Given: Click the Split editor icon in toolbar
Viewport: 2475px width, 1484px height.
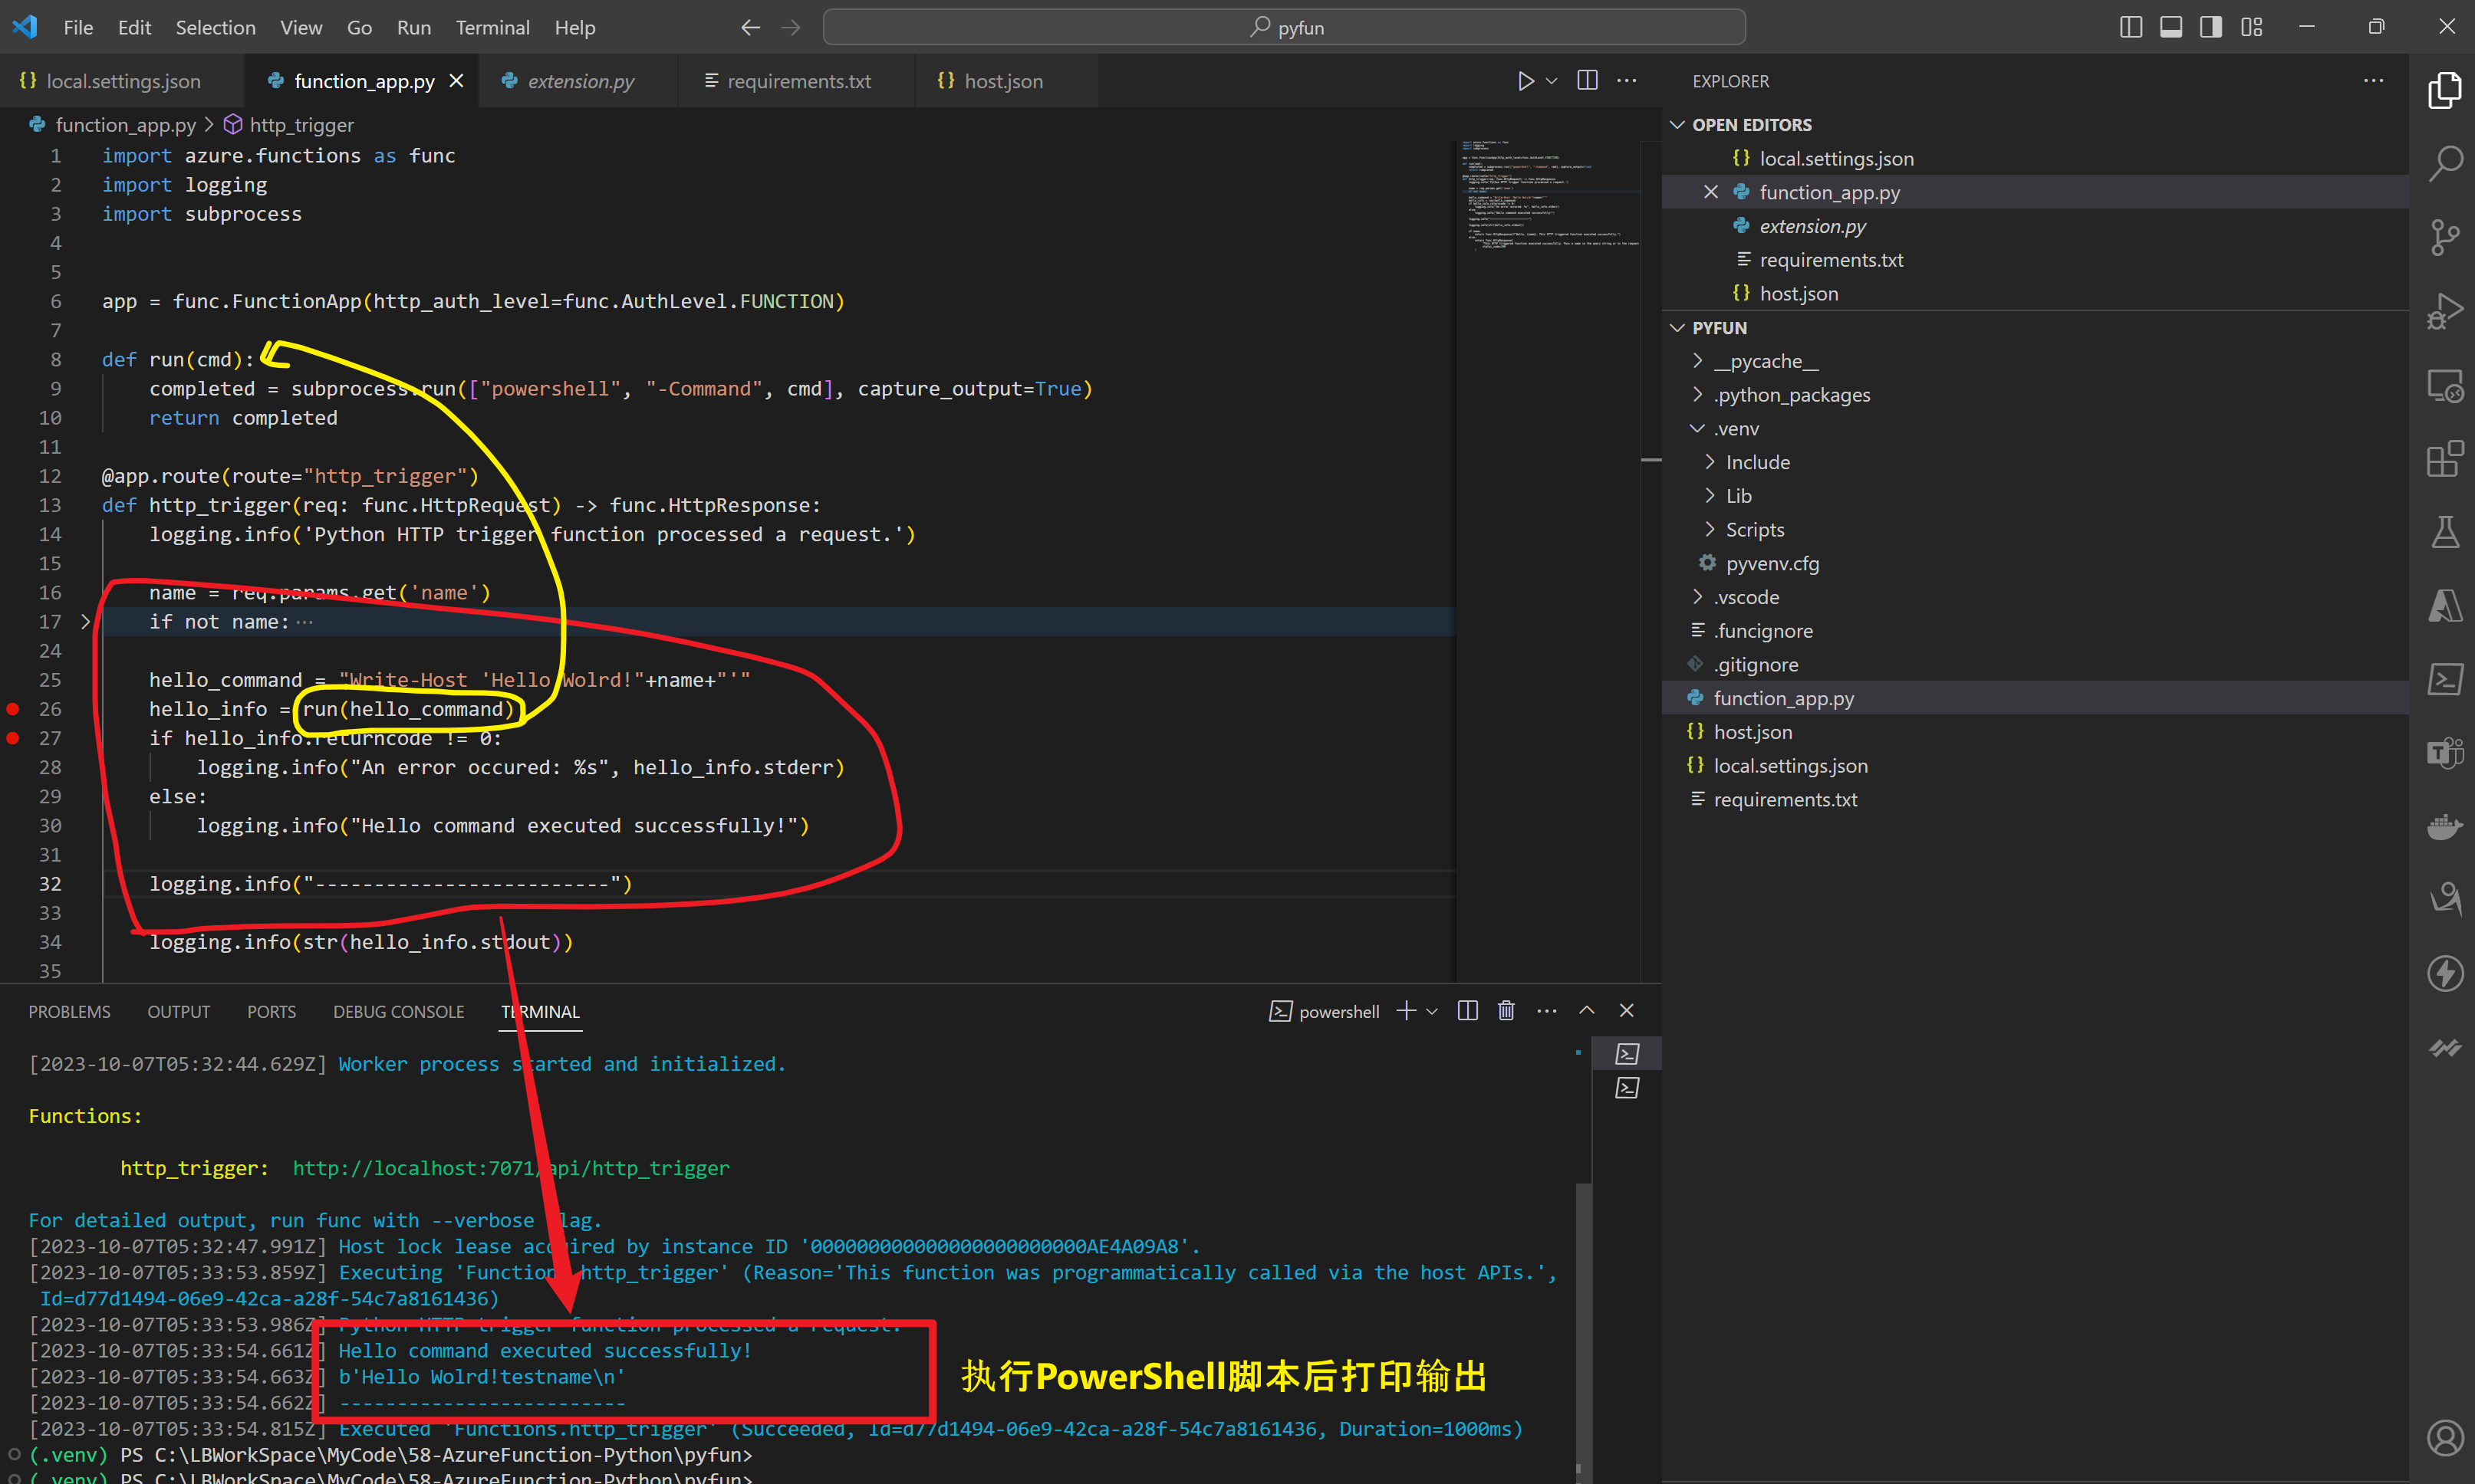Looking at the screenshot, I should [1588, 83].
